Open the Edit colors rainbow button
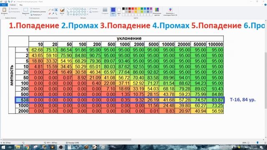Viewport: 267px width, 150px height. coord(157,12)
